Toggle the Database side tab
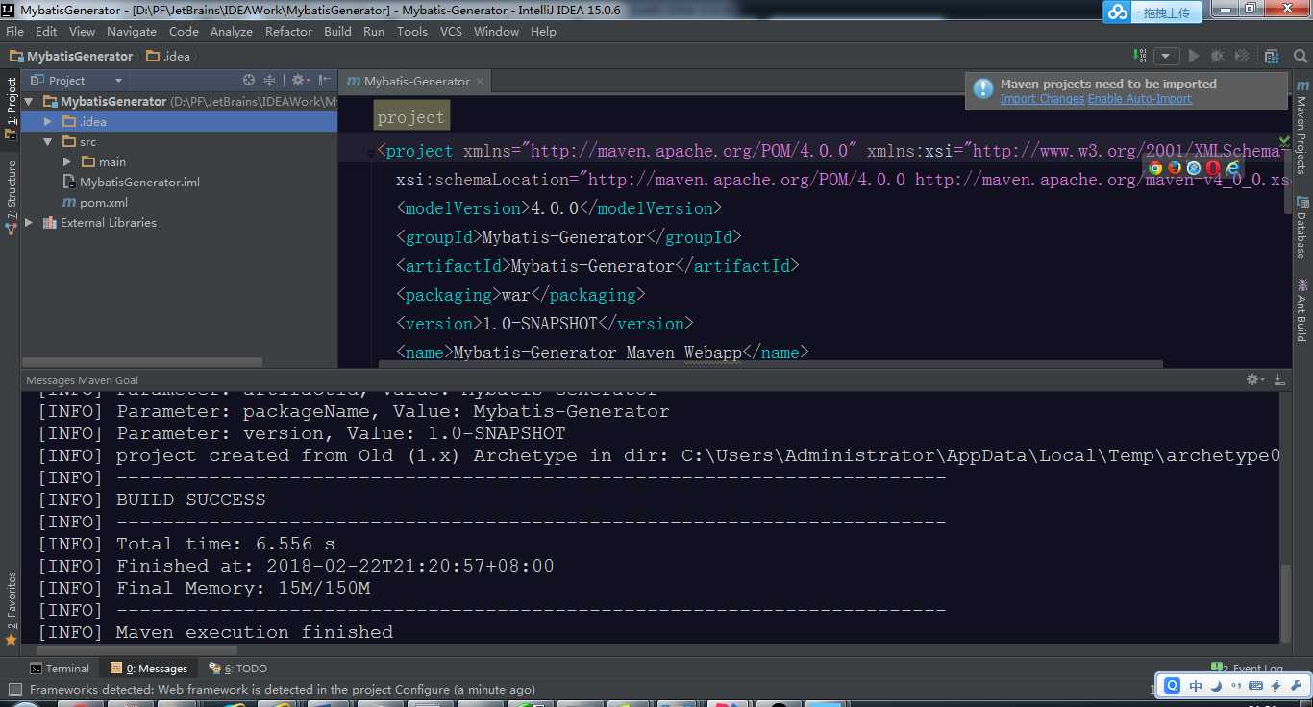The image size is (1313, 707). pos(1301,228)
